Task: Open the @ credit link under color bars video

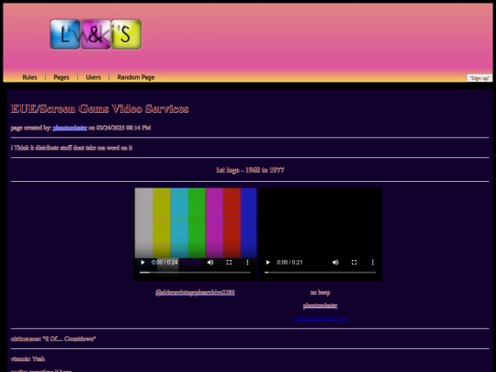Action: pos(195,292)
